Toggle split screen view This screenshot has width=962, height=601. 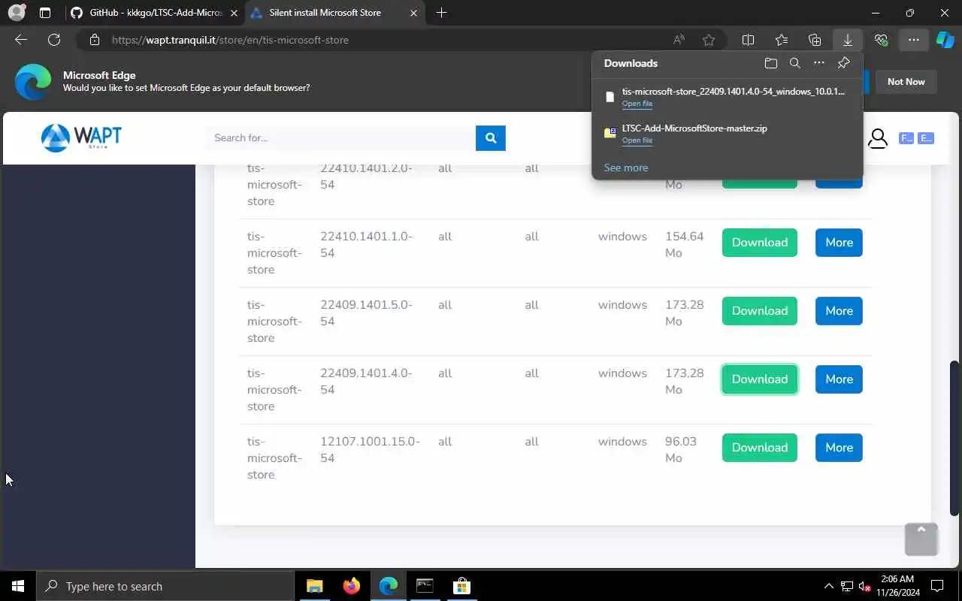point(748,40)
